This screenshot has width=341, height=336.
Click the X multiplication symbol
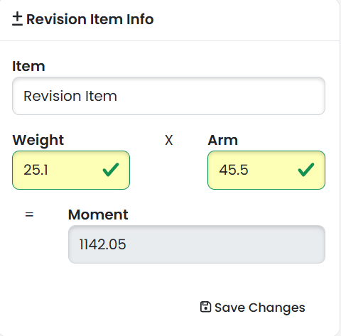169,140
